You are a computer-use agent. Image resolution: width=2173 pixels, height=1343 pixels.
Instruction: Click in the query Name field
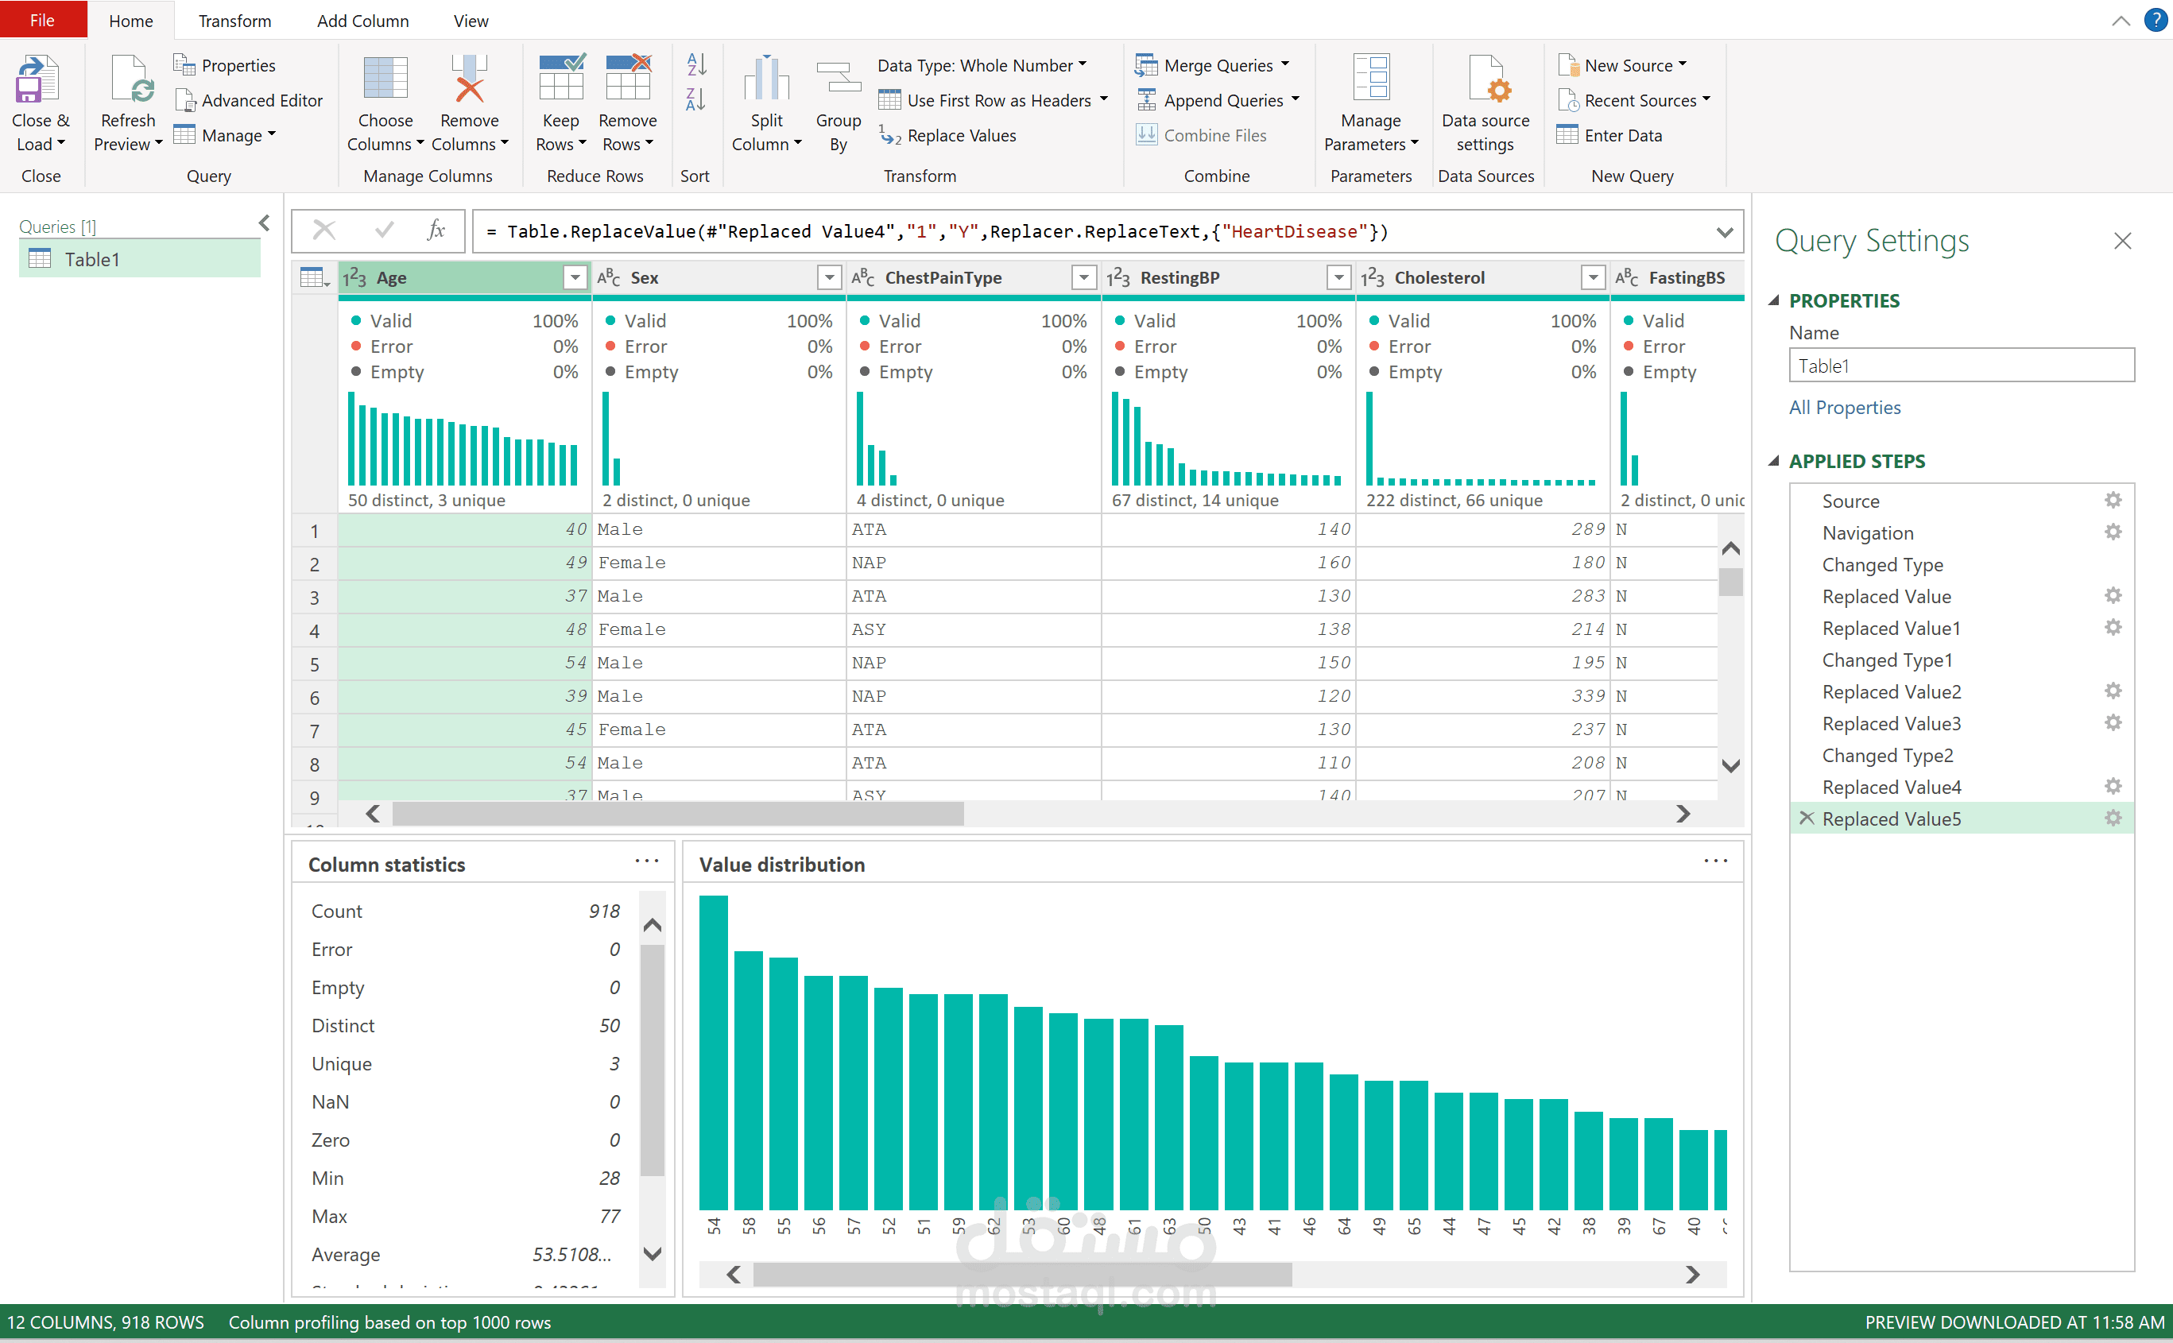tap(1961, 366)
